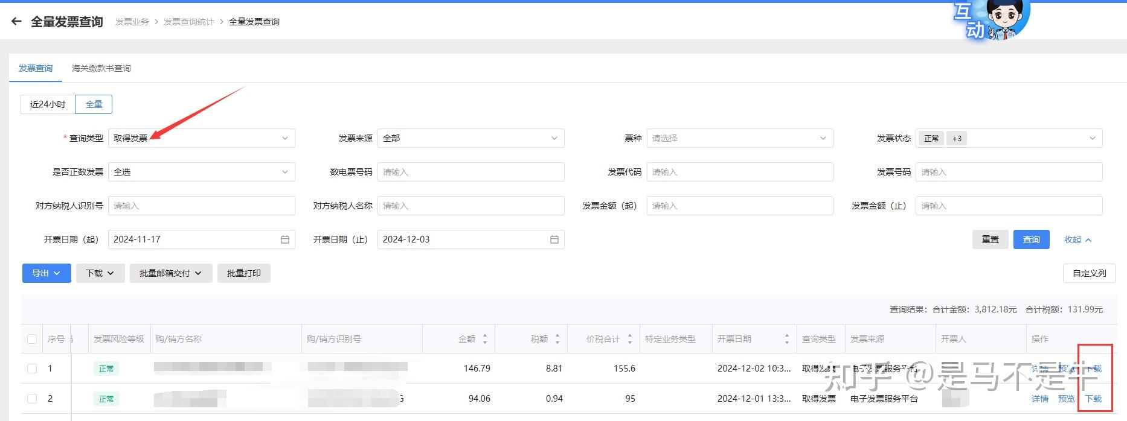Image resolution: width=1127 pixels, height=421 pixels.
Task: Click 下载 link in row 2
Action: pyautogui.click(x=1094, y=399)
